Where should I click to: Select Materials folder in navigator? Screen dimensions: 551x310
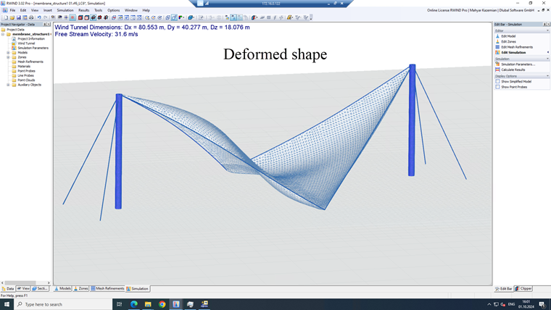24,66
